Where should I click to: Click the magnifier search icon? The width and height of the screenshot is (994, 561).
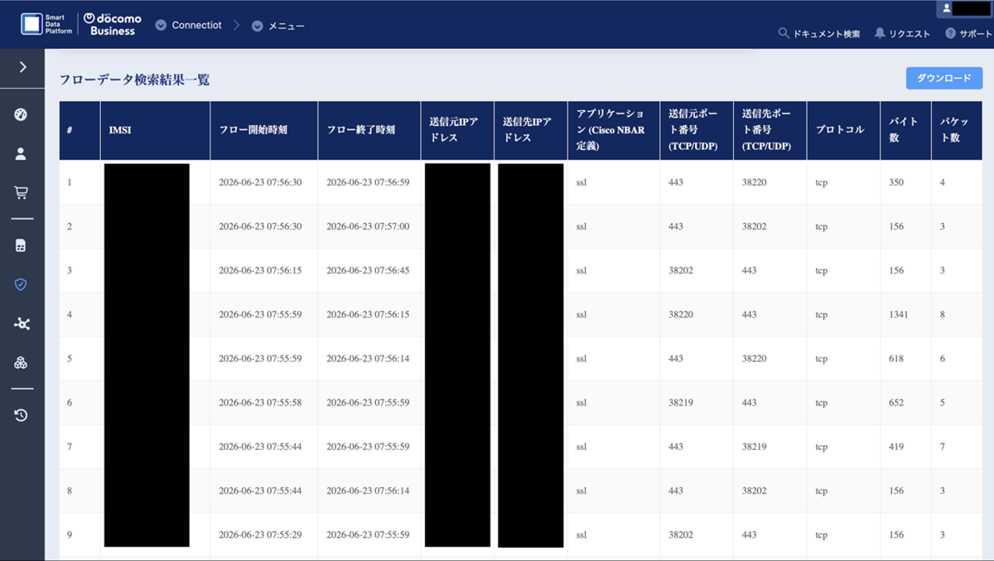(784, 34)
